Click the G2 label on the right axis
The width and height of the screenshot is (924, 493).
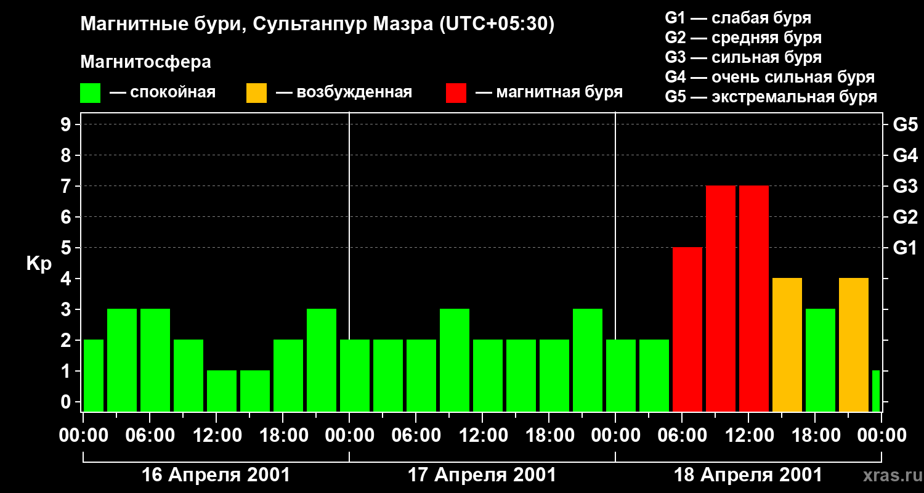(906, 218)
